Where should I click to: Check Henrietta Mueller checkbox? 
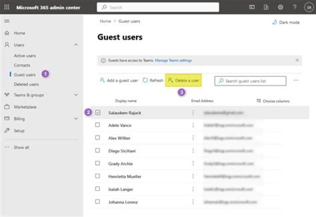[x=97, y=176]
